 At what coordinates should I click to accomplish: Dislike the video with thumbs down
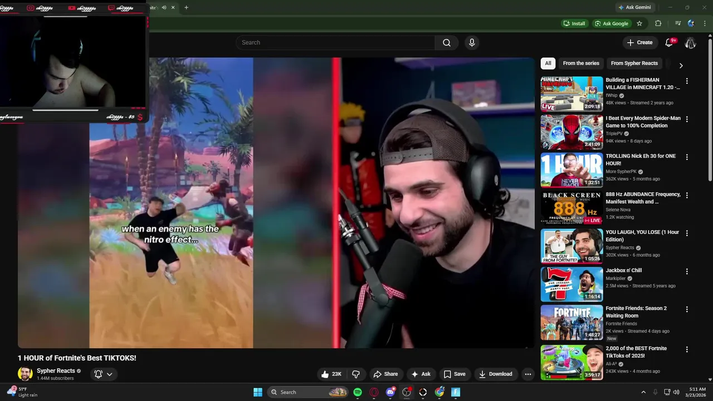point(356,374)
